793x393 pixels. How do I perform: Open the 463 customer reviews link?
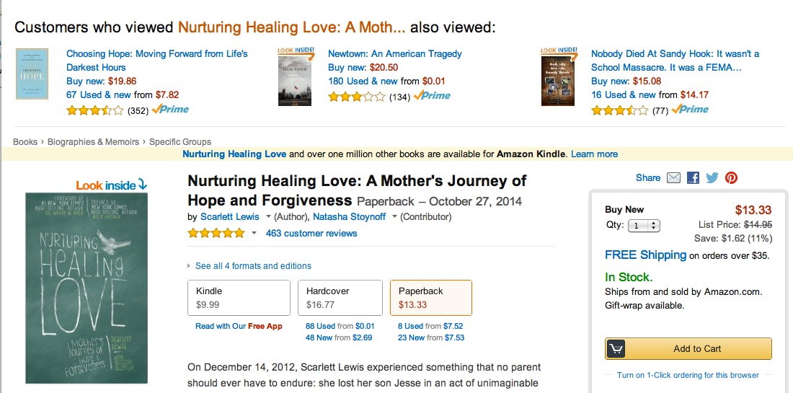[x=311, y=233]
